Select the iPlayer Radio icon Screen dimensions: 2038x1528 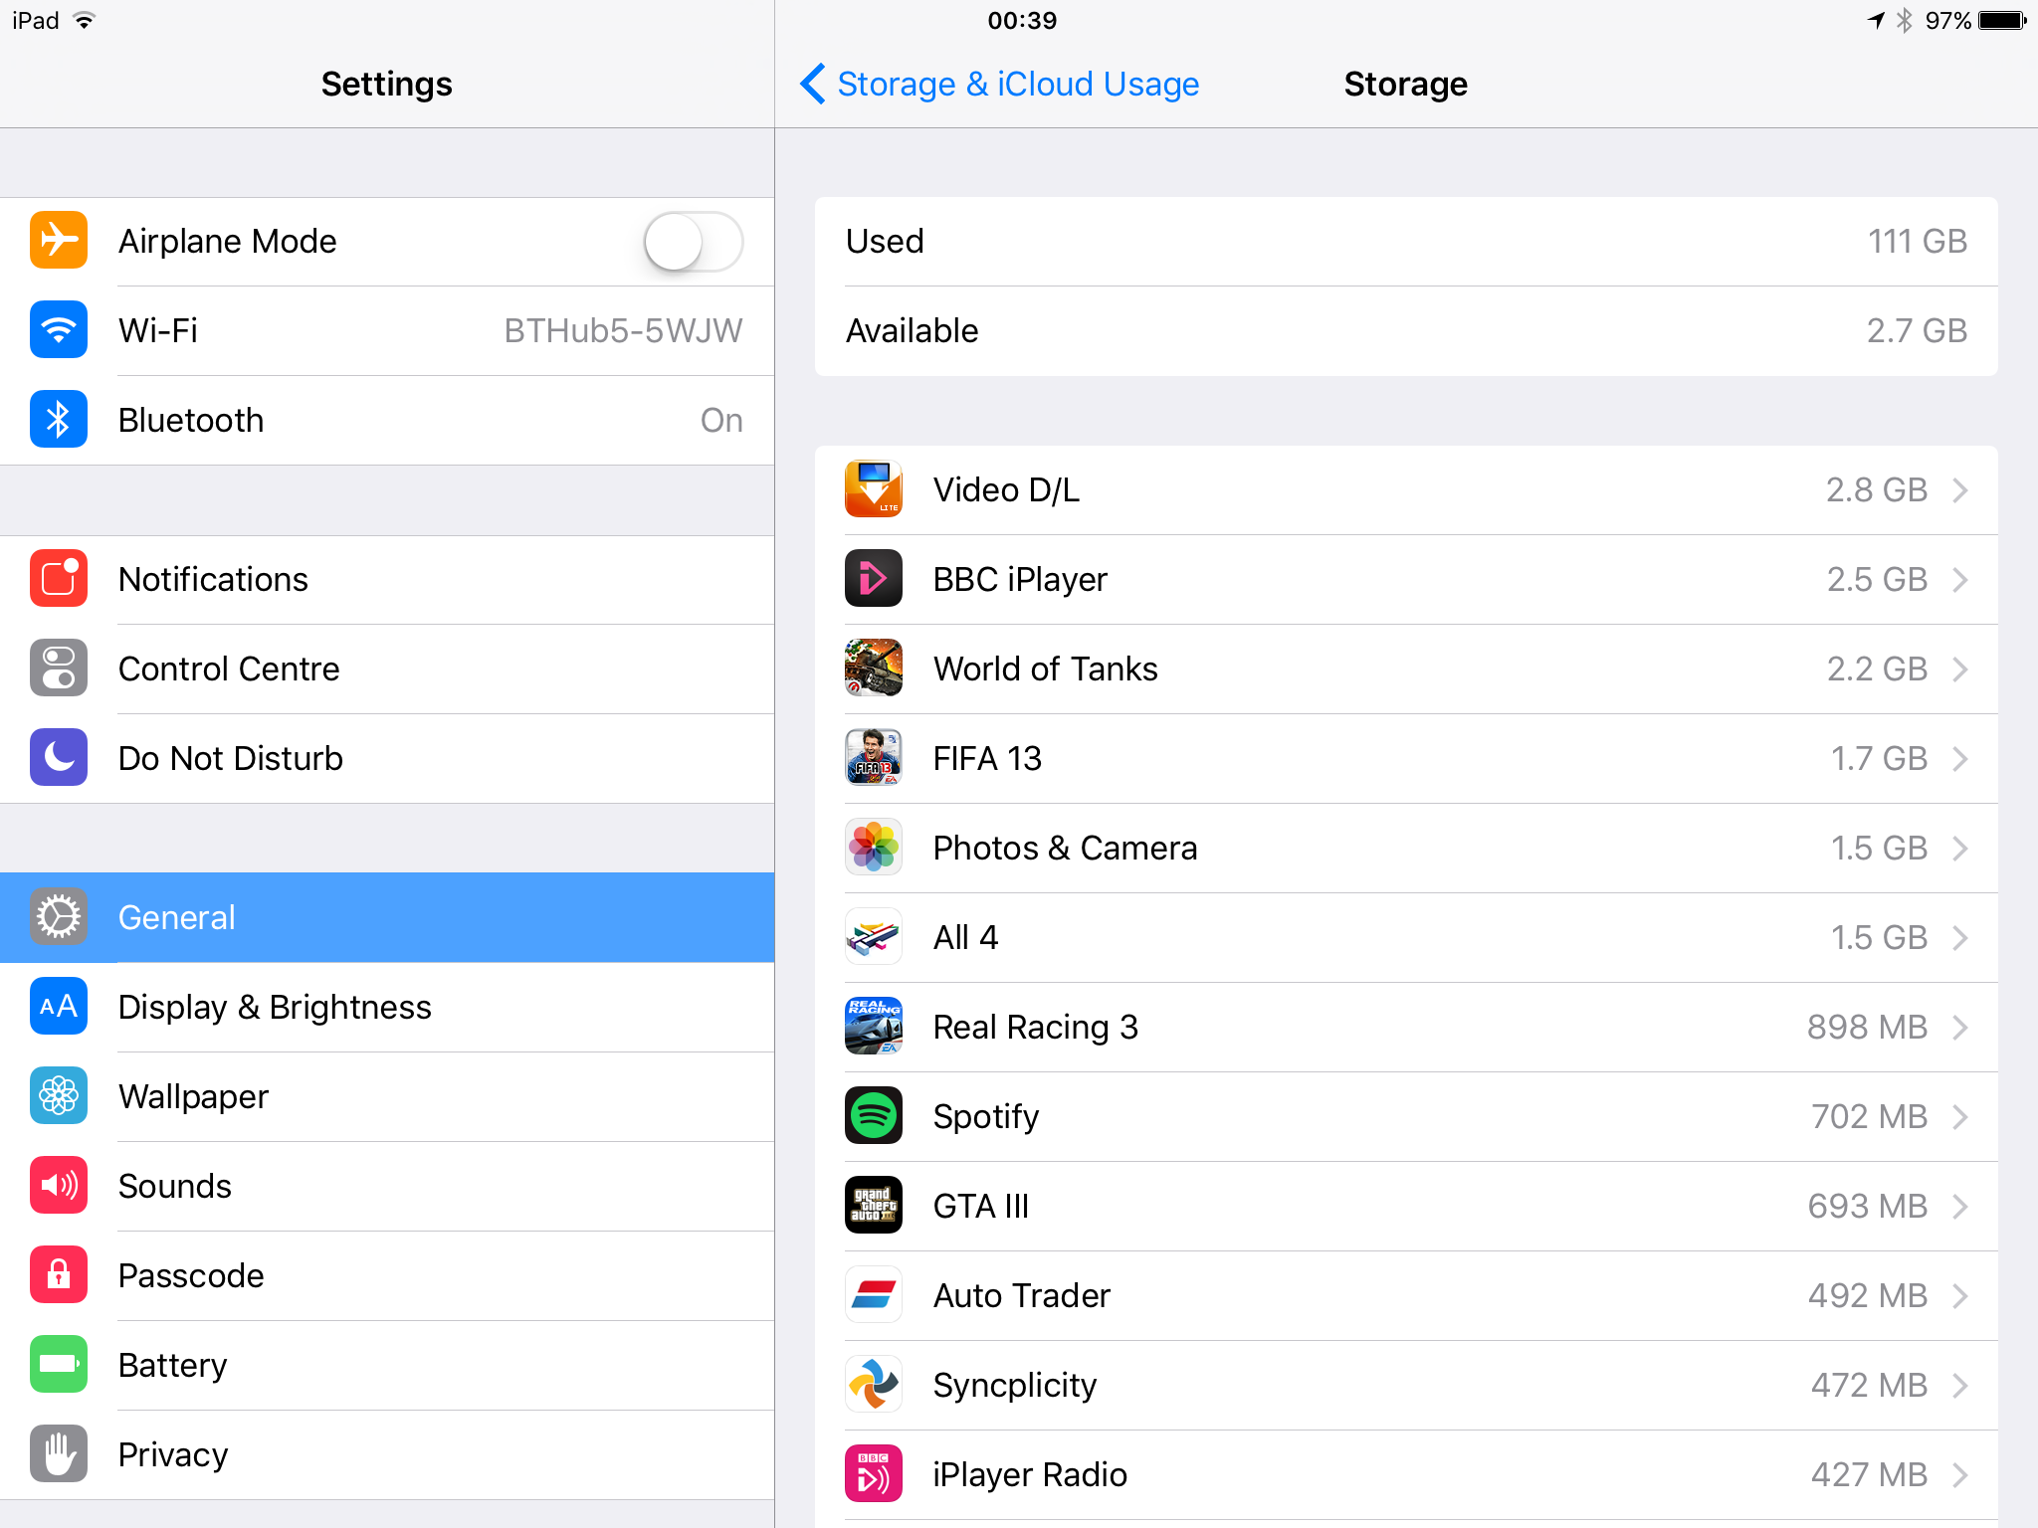(x=874, y=1474)
